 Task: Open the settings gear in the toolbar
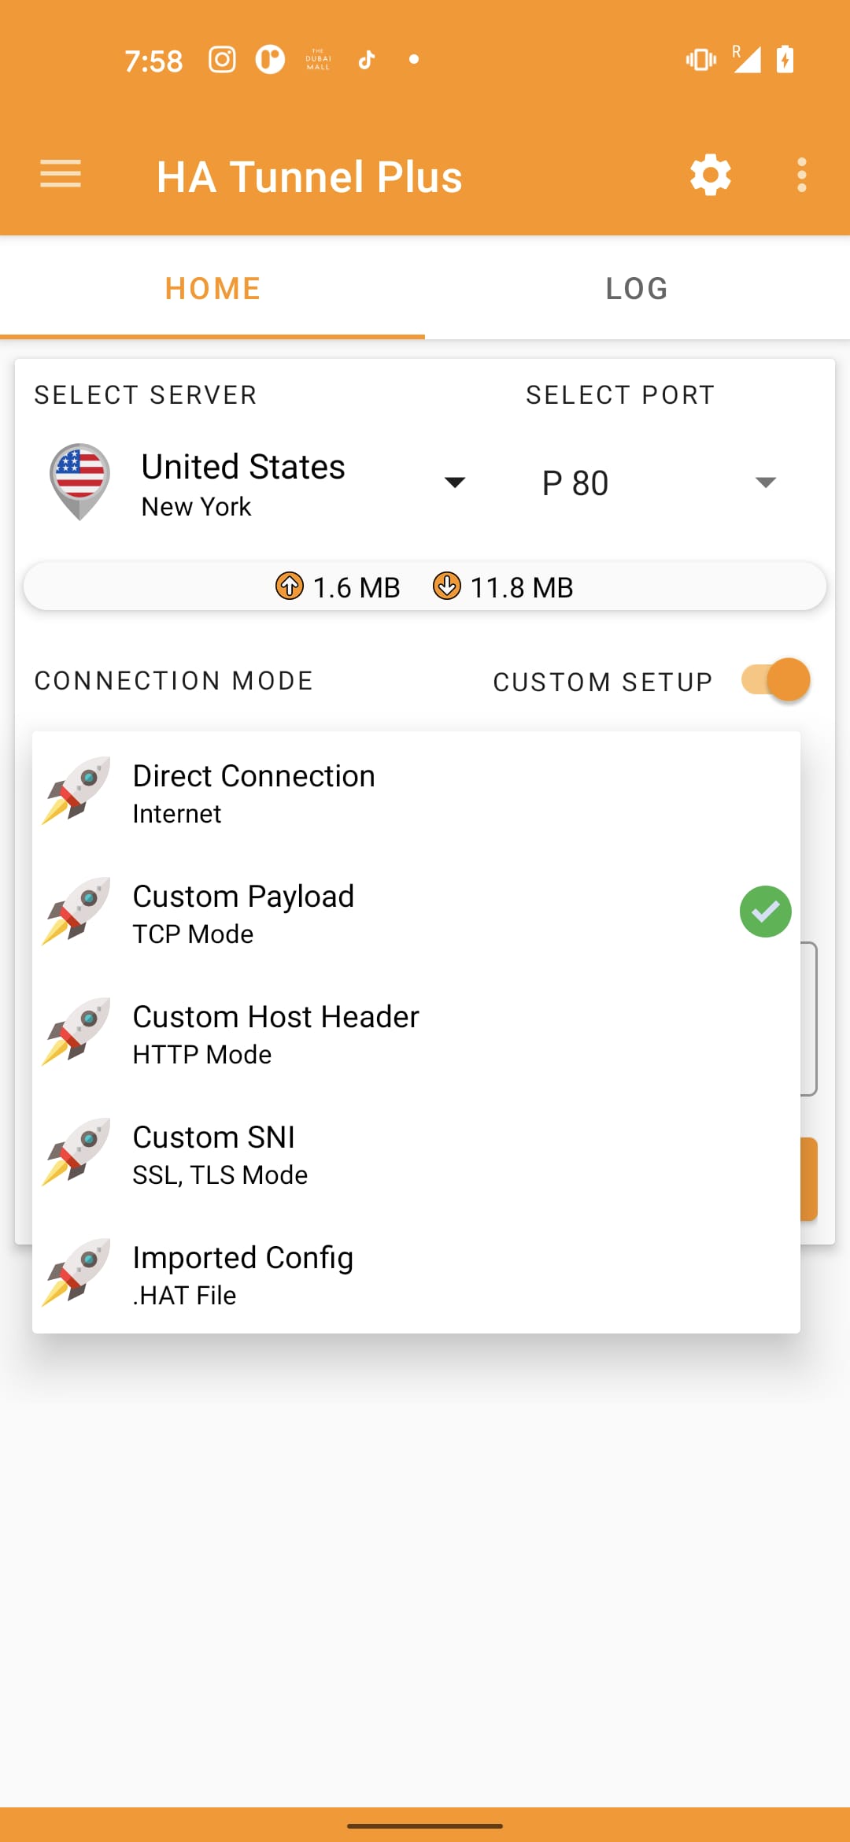710,175
